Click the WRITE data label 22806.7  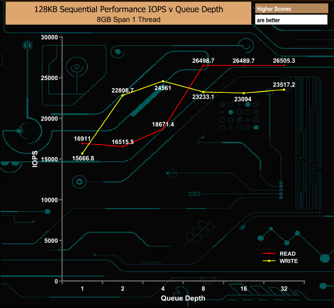point(122,90)
